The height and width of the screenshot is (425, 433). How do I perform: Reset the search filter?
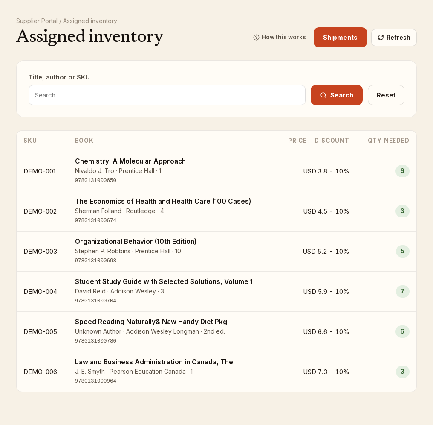pos(386,95)
